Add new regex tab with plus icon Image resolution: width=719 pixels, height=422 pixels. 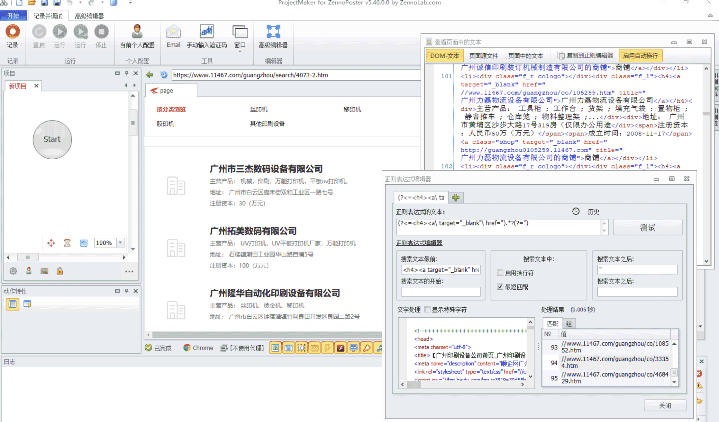tap(456, 198)
